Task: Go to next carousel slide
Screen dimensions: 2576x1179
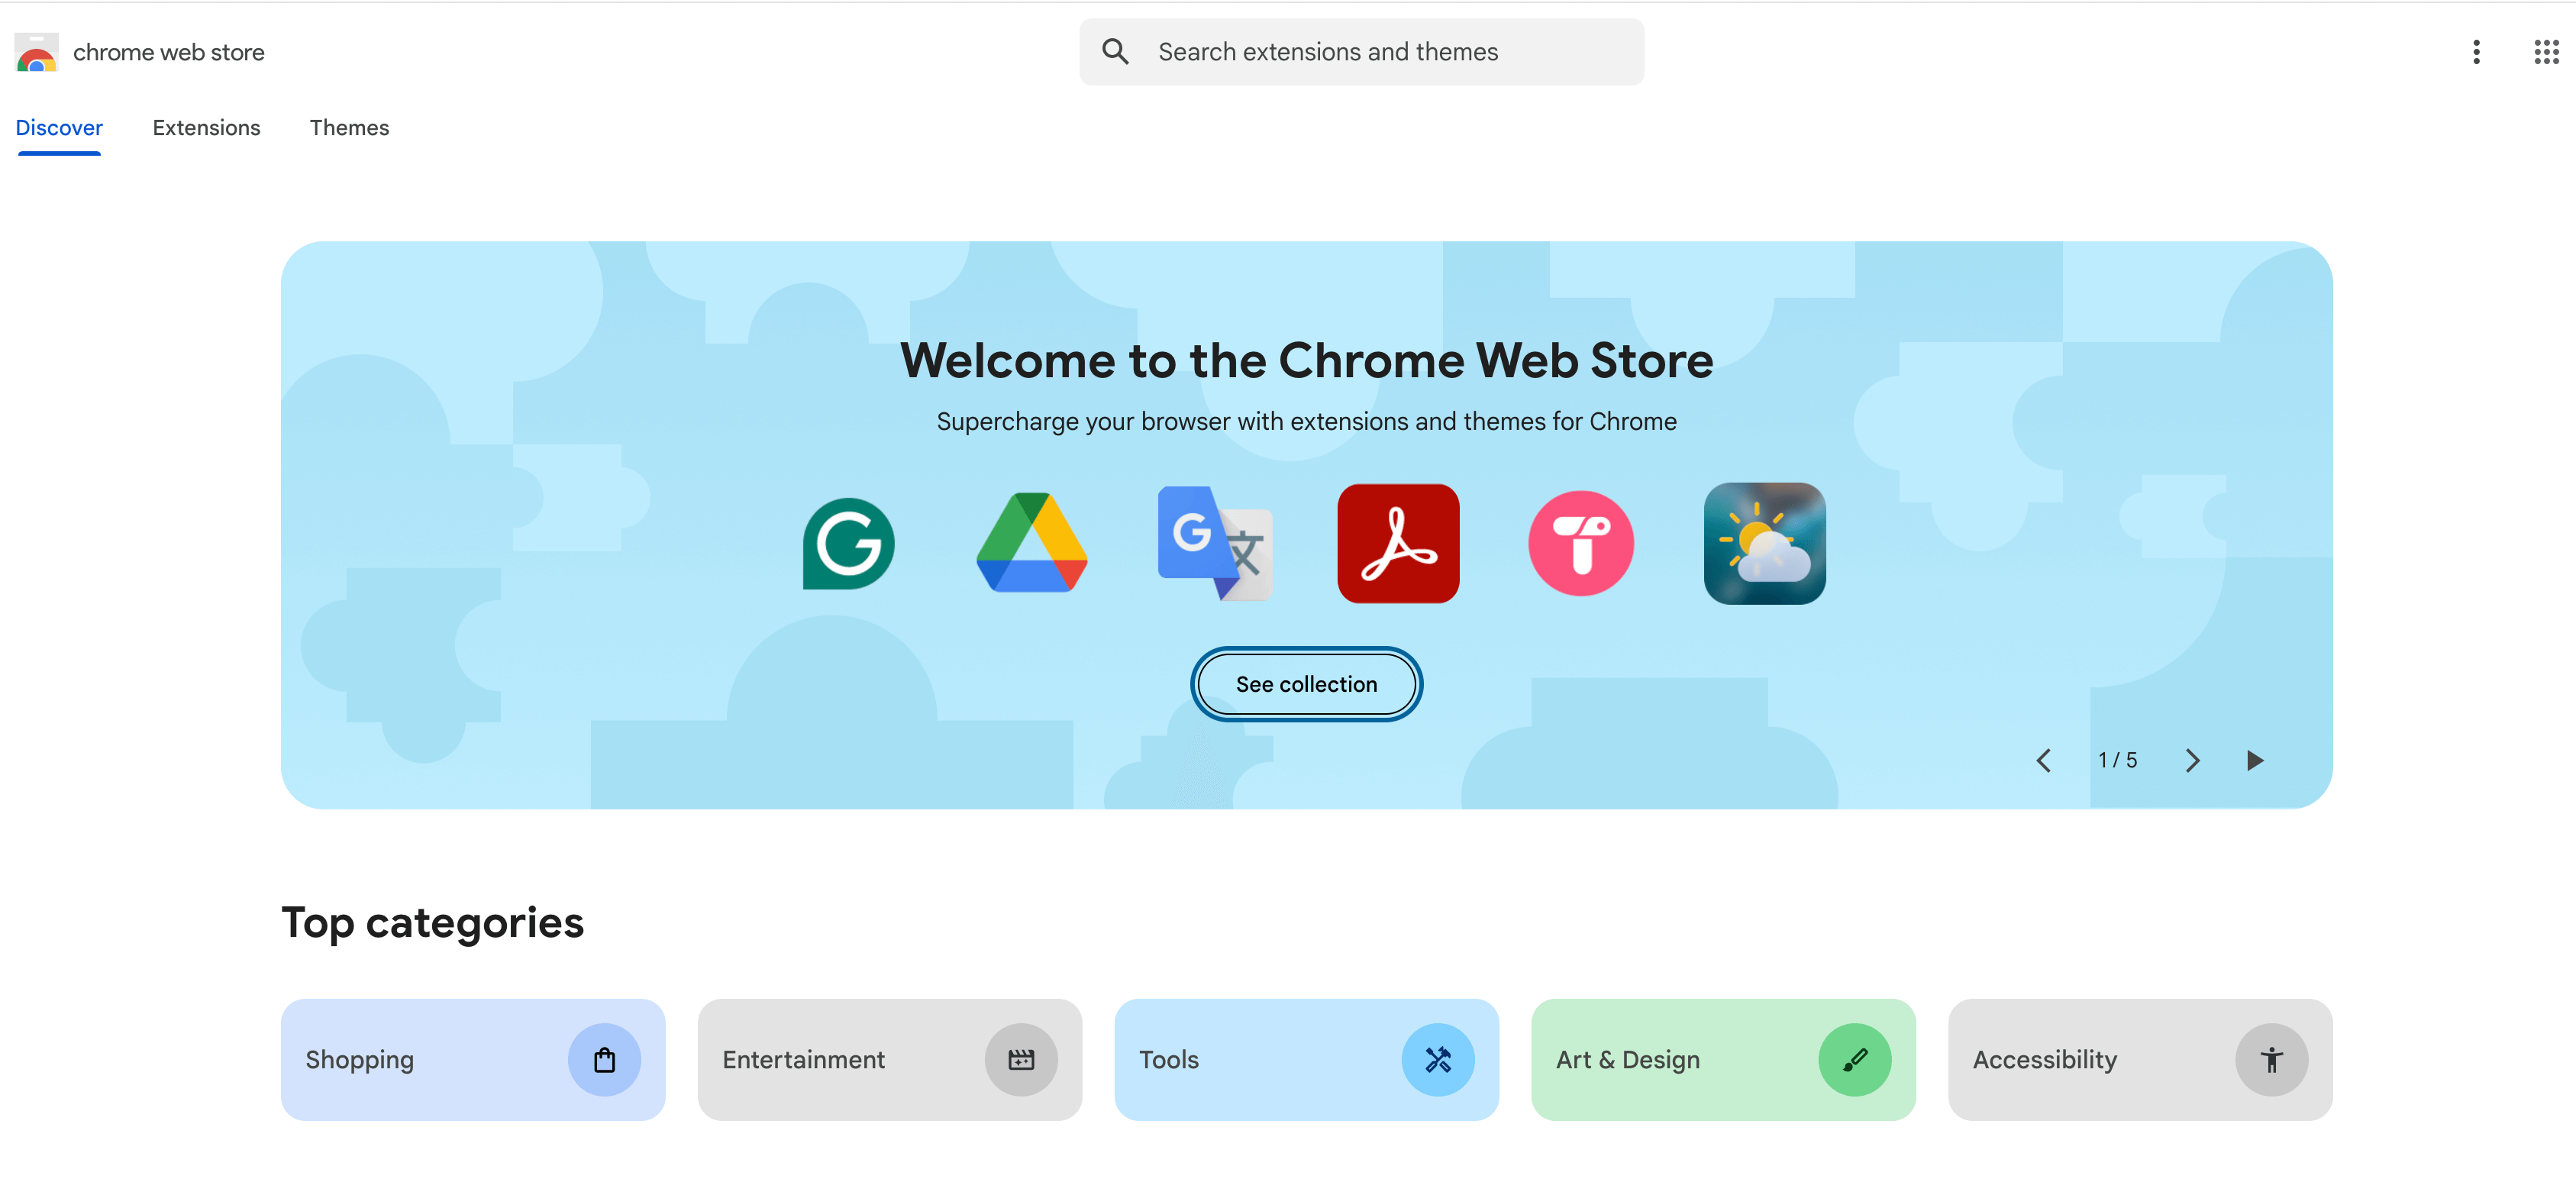Action: coord(2192,761)
